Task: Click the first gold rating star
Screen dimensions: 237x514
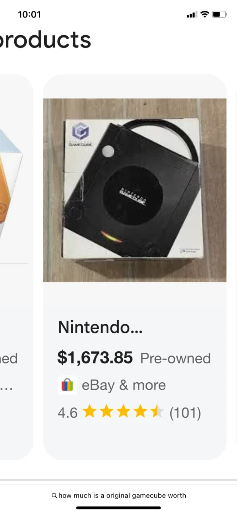Action: (x=89, y=412)
